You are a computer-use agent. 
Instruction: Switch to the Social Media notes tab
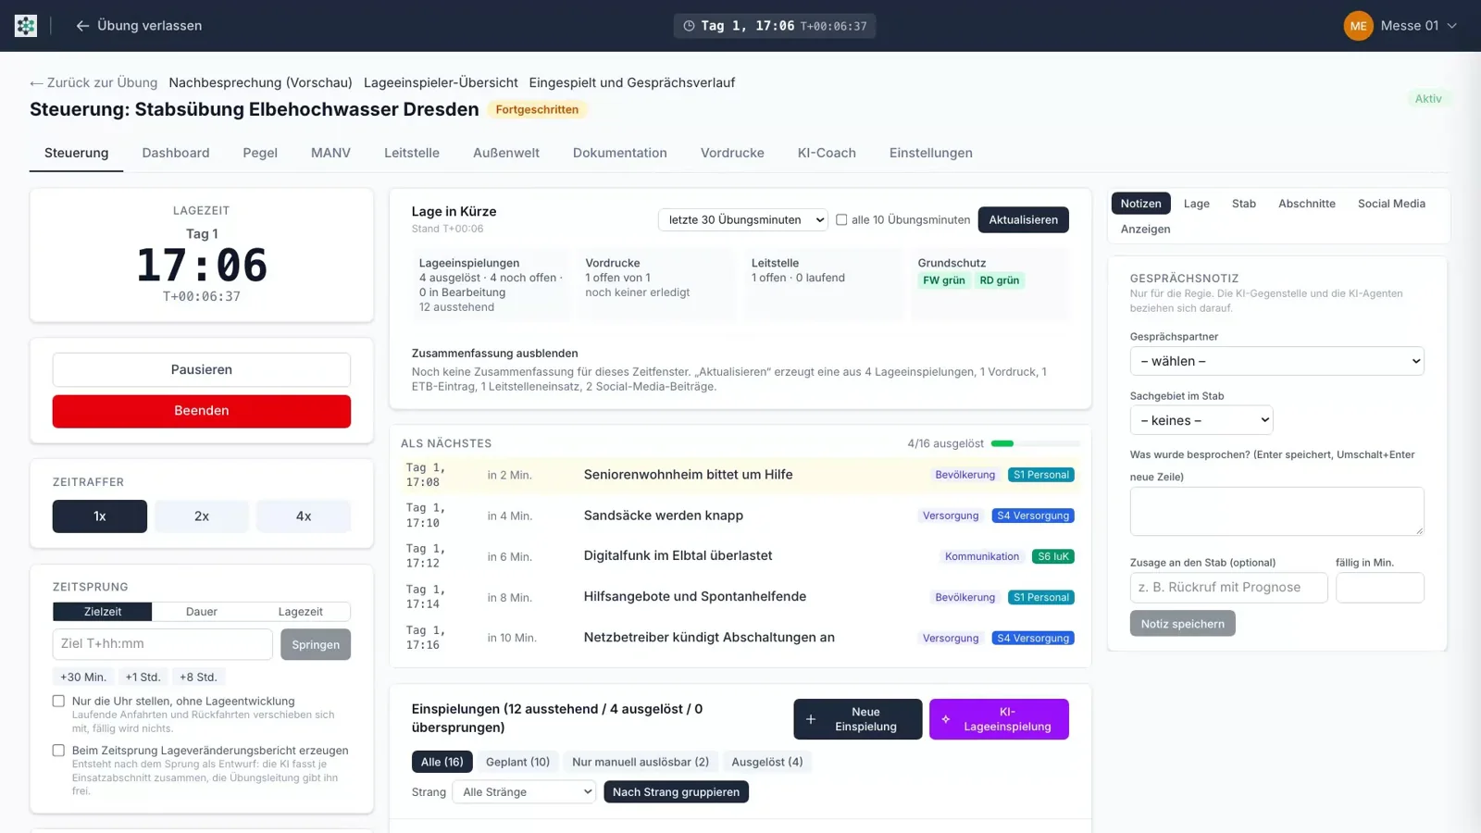click(1391, 204)
